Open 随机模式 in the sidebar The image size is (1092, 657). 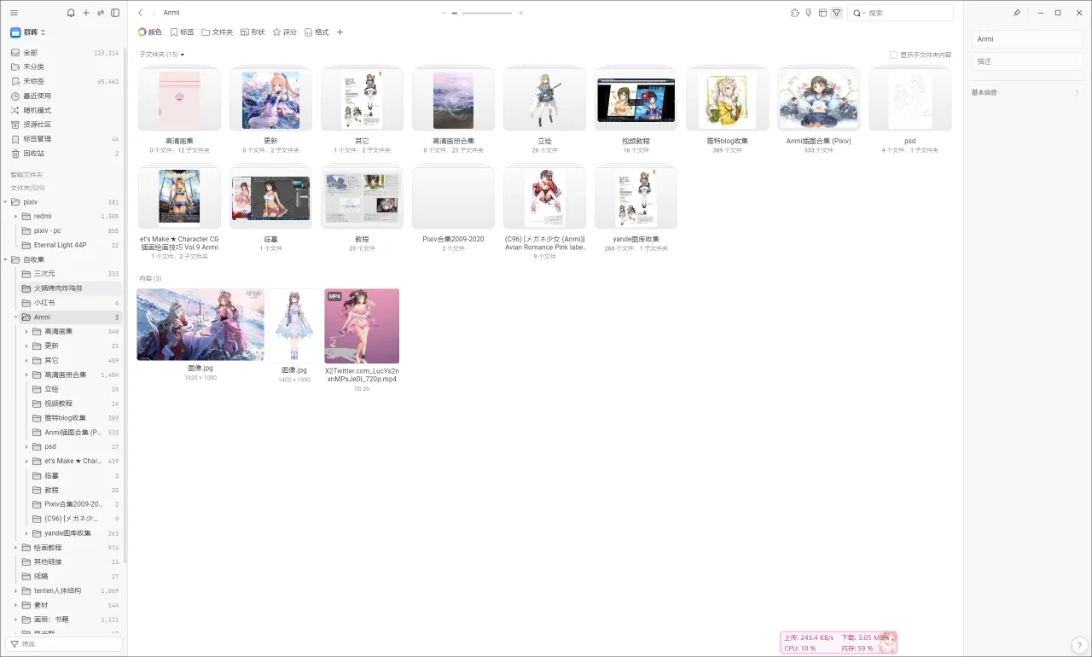pos(64,110)
